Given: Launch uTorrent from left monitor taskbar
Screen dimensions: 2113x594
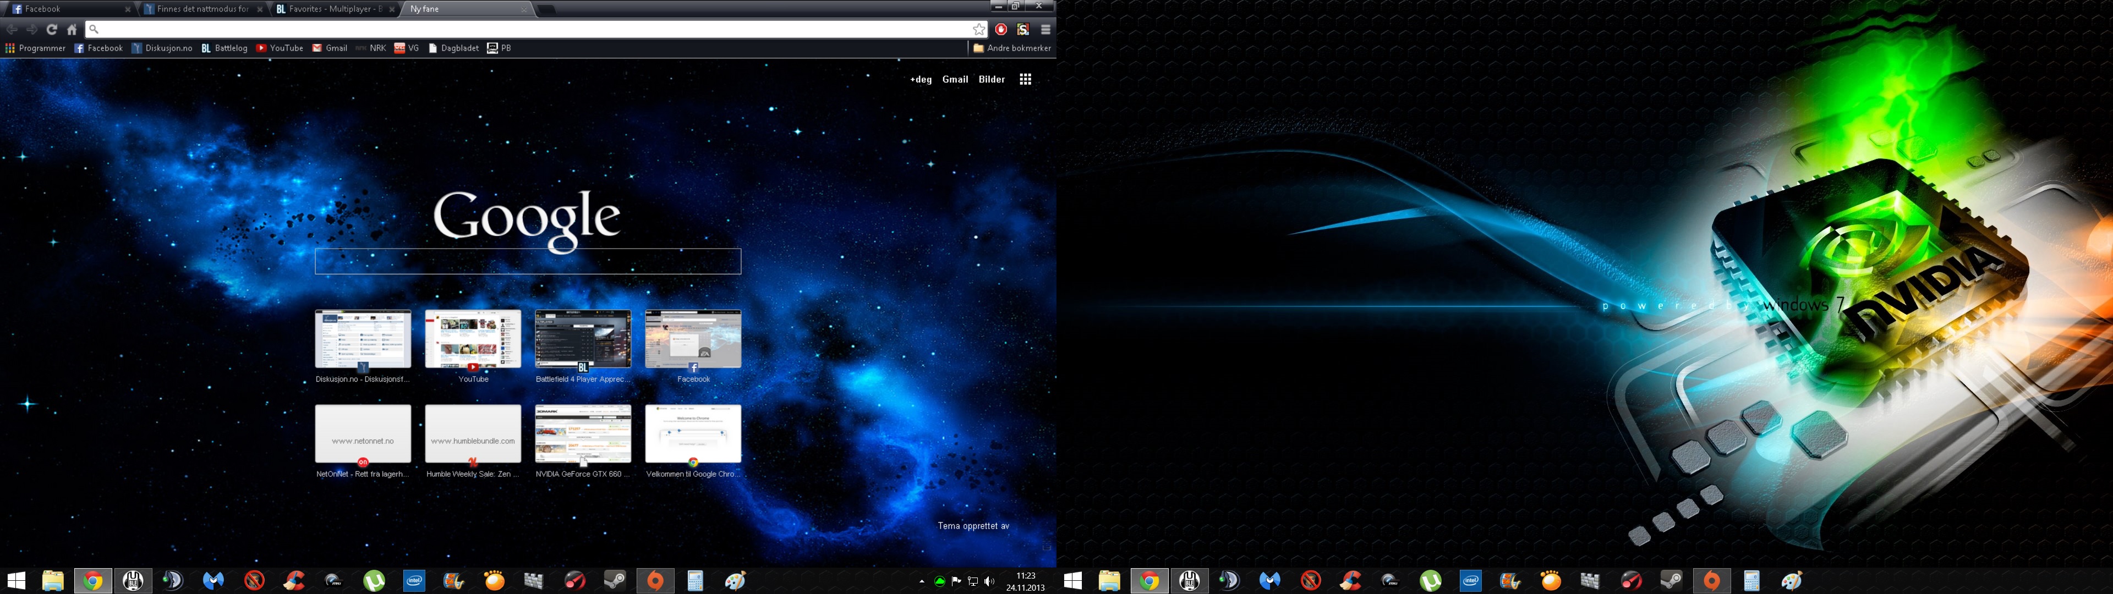Looking at the screenshot, I should click(374, 581).
